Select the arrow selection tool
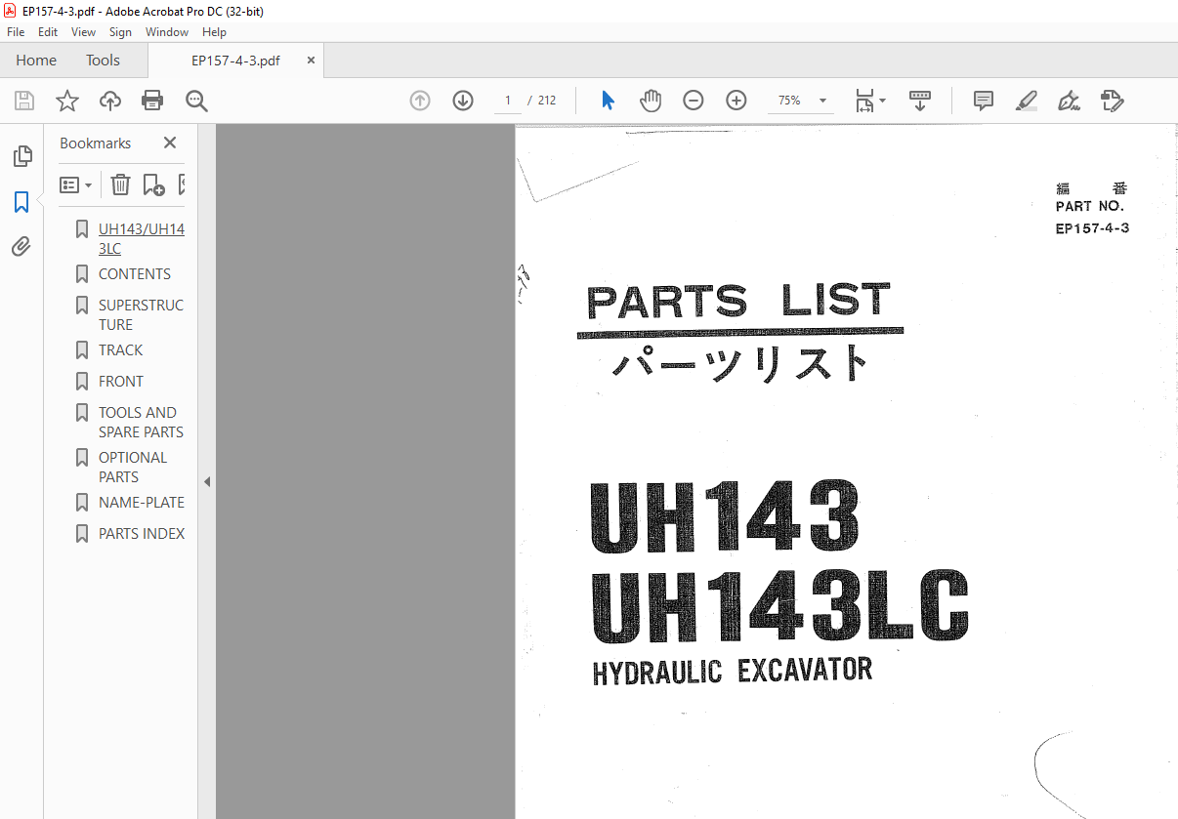 click(608, 101)
